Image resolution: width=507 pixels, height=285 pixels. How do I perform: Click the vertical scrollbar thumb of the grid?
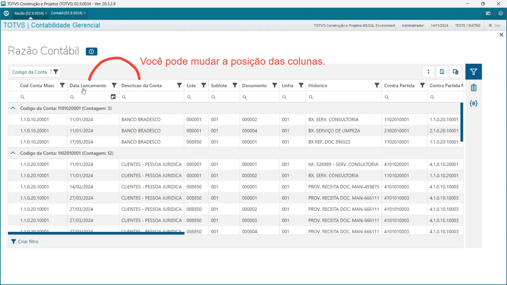[462, 122]
